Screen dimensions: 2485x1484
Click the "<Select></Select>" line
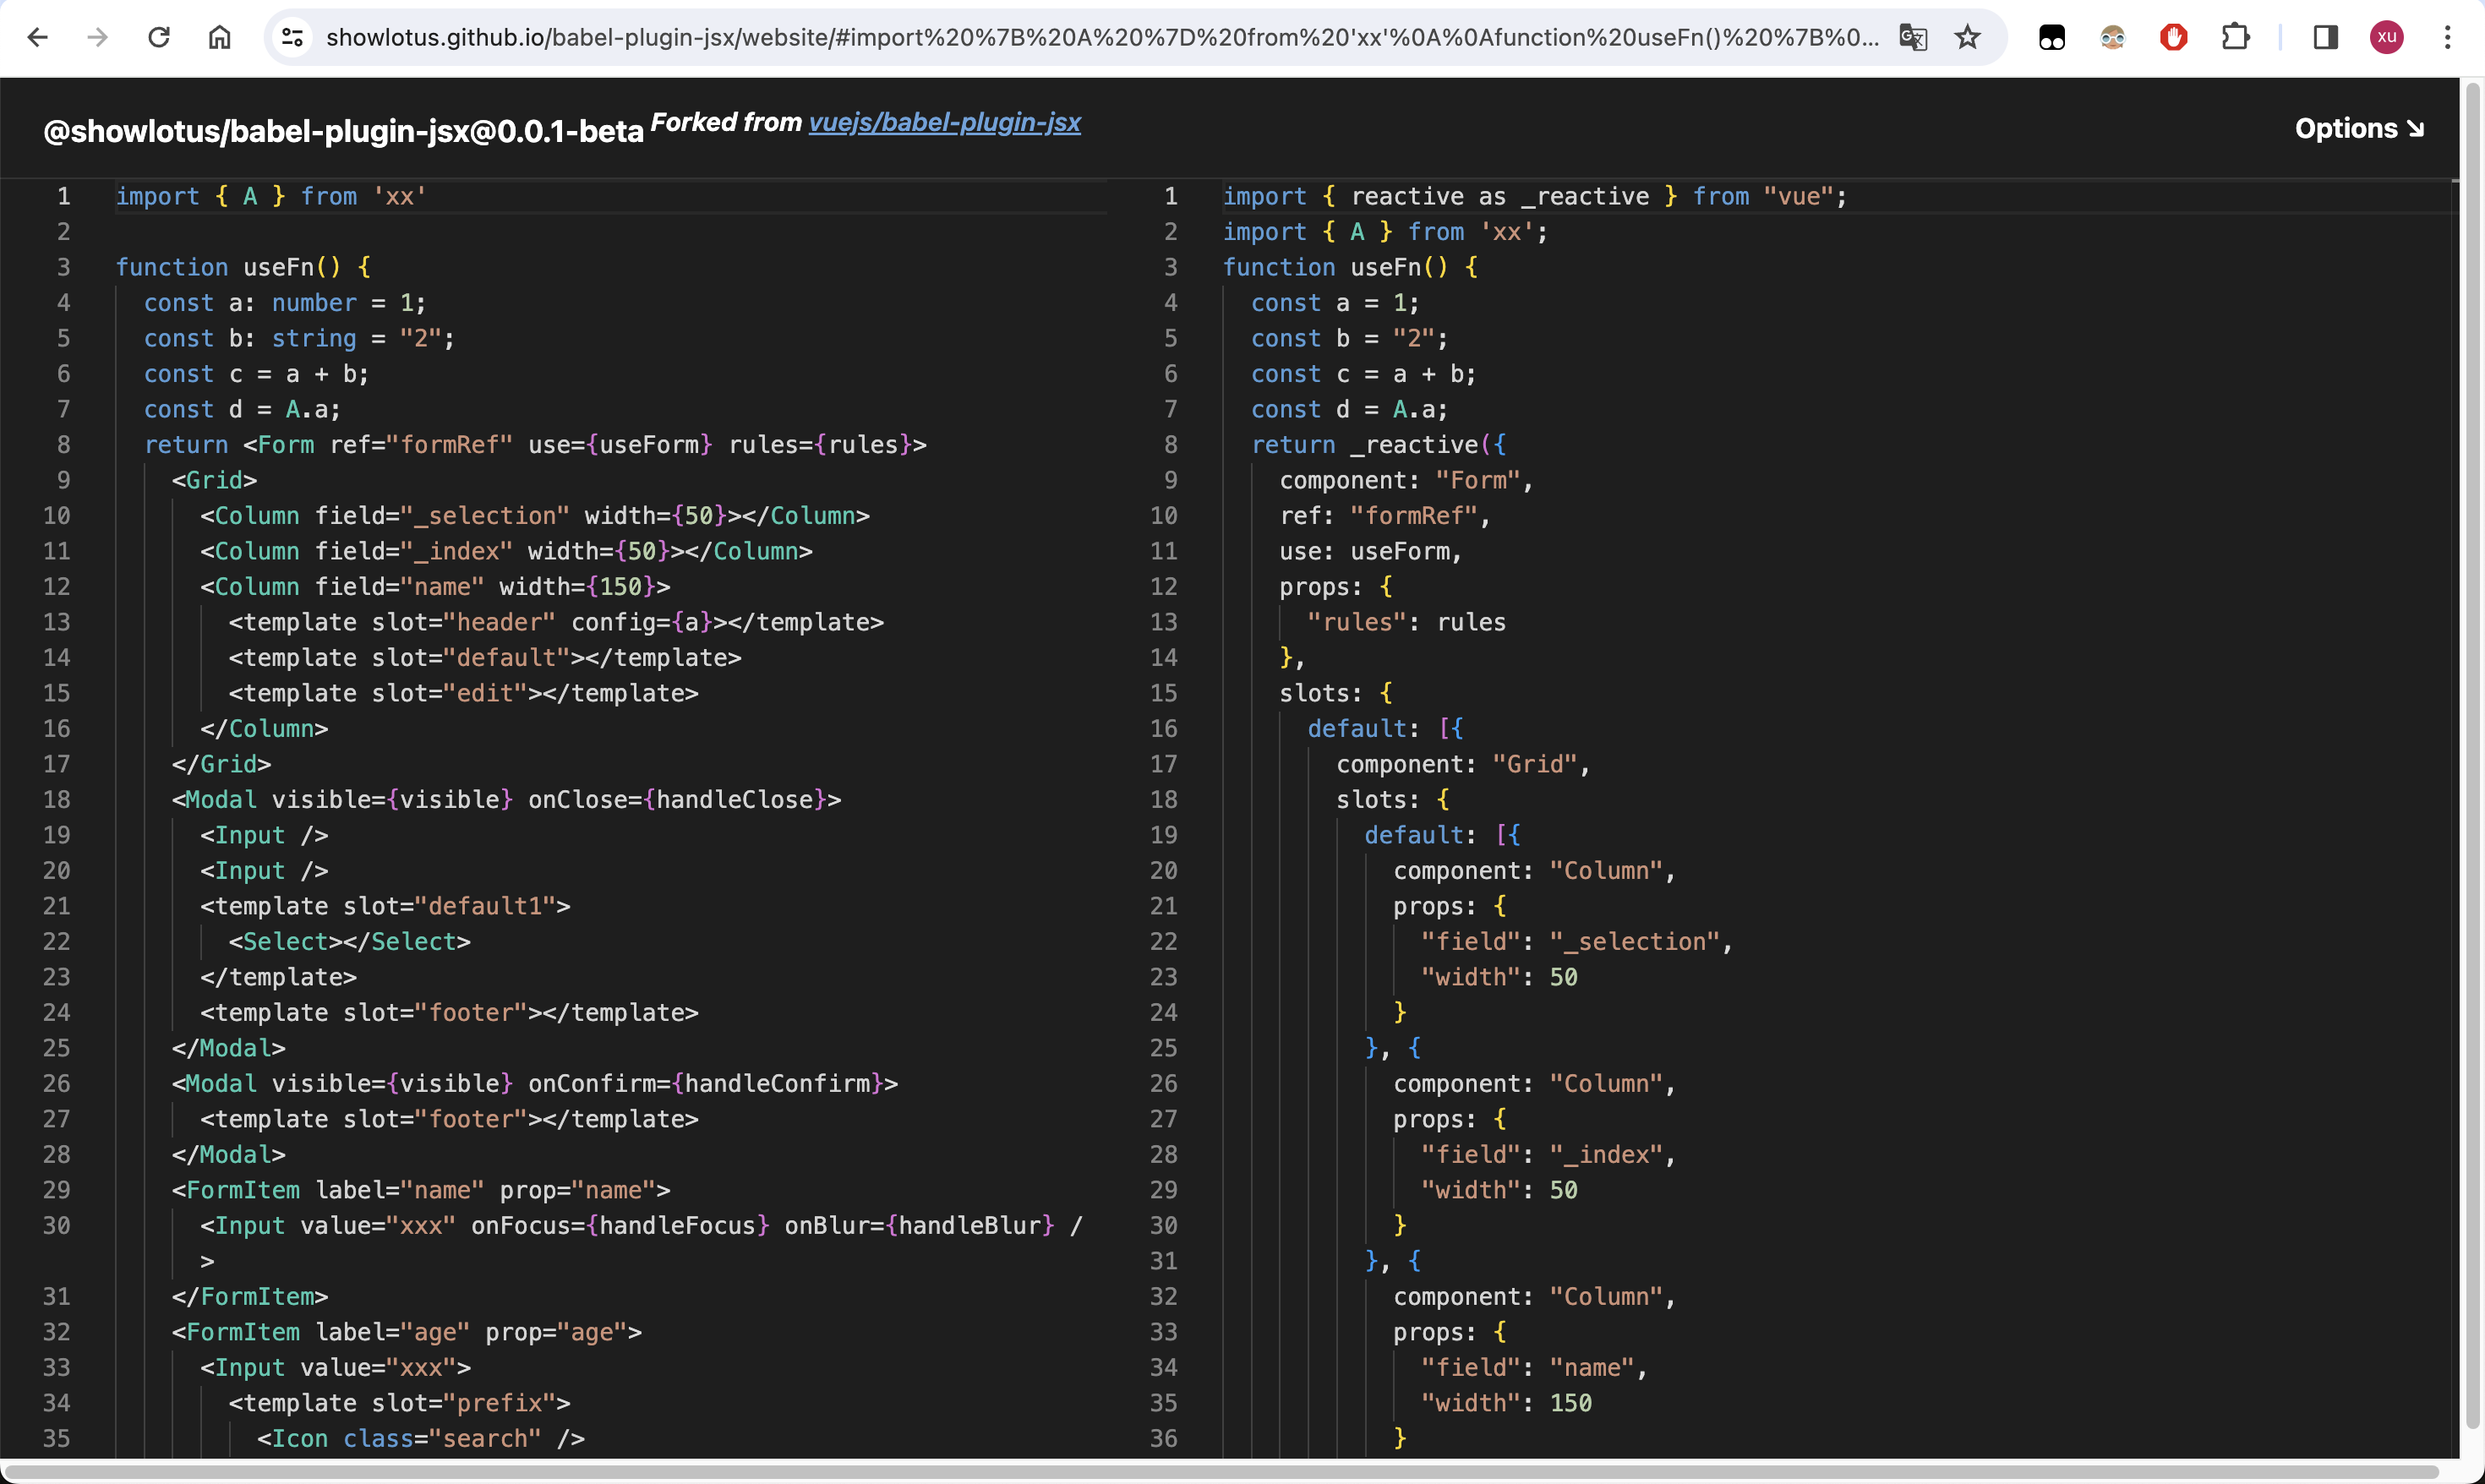coord(349,942)
